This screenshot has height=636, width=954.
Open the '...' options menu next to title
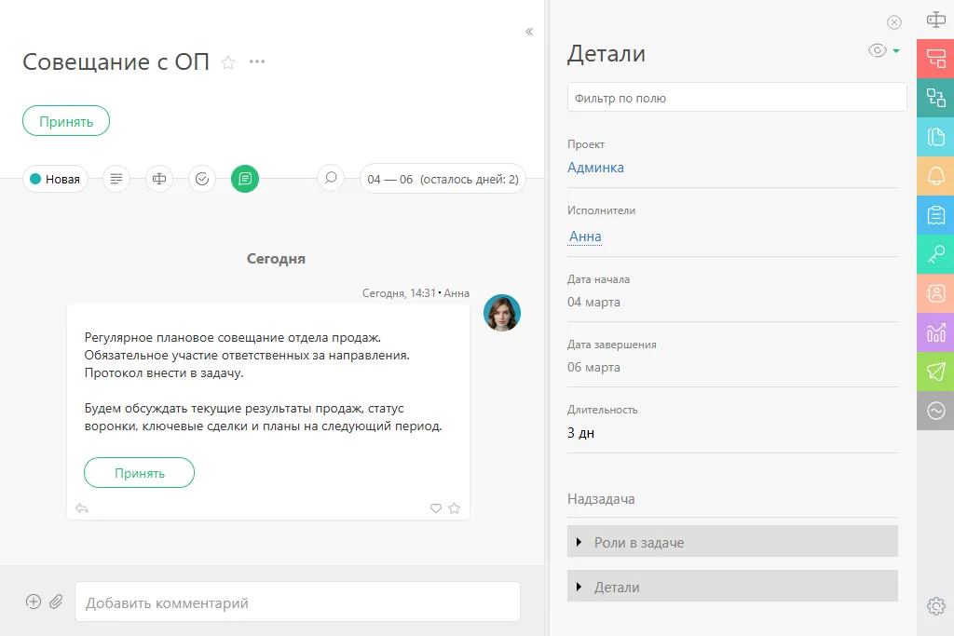[257, 61]
